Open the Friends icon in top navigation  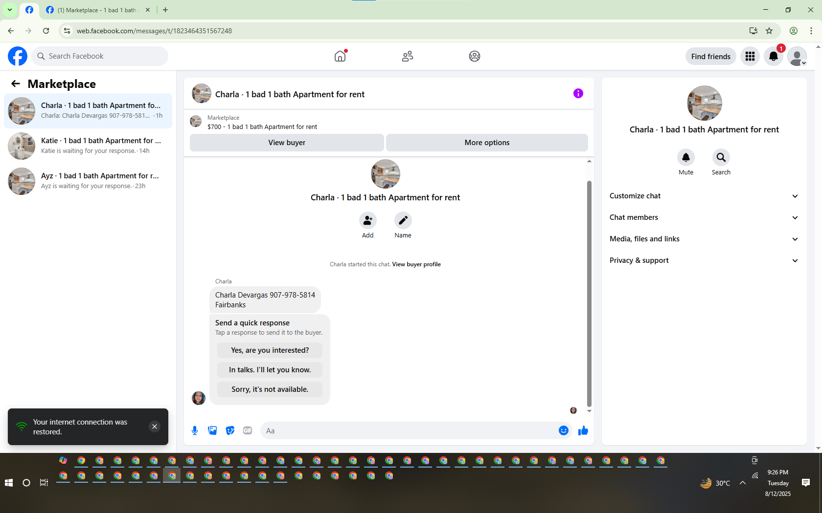click(x=408, y=56)
